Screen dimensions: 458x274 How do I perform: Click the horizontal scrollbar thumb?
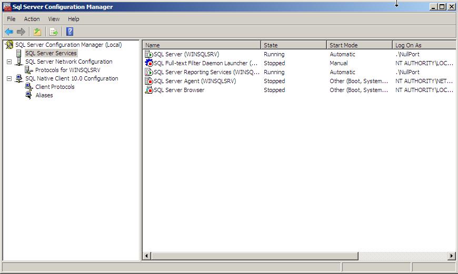(254, 256)
